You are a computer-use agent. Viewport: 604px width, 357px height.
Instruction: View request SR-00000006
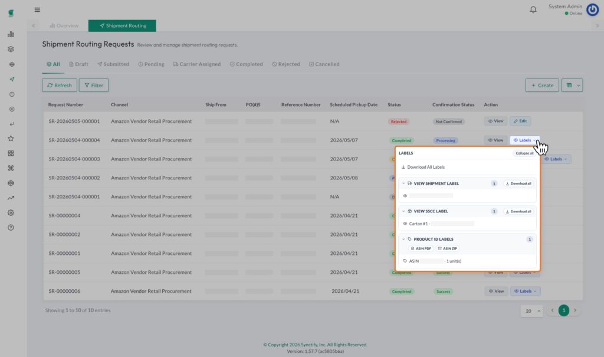pos(496,292)
